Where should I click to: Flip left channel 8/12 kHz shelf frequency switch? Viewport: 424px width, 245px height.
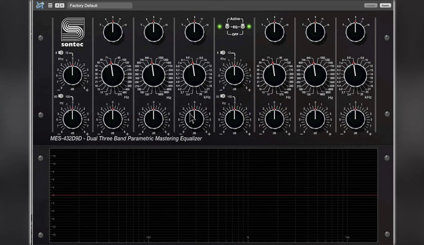pyautogui.click(x=61, y=53)
